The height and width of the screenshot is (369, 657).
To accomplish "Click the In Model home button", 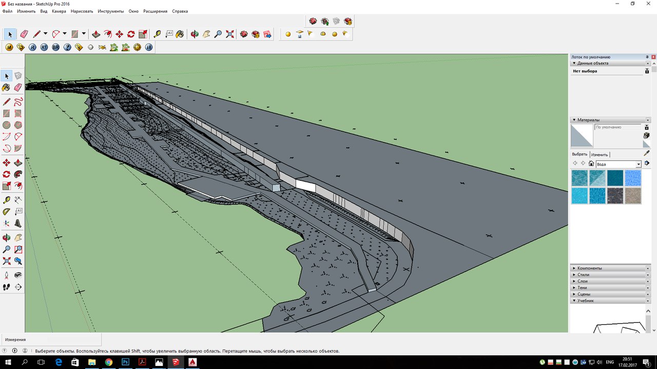I will click(x=591, y=163).
